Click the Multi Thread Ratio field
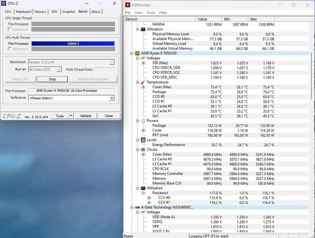The image size is (315, 238). tap(104, 70)
